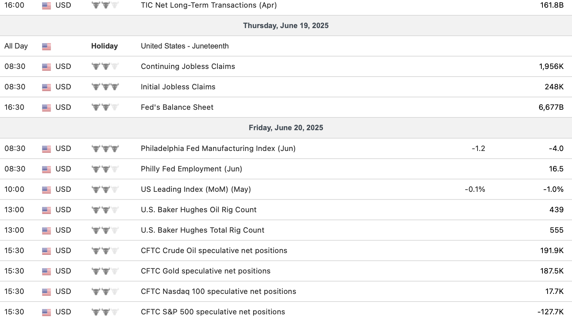The width and height of the screenshot is (572, 326).
Task: Click the bull icons for CFTC Gold speculative positions
Action: pos(105,271)
